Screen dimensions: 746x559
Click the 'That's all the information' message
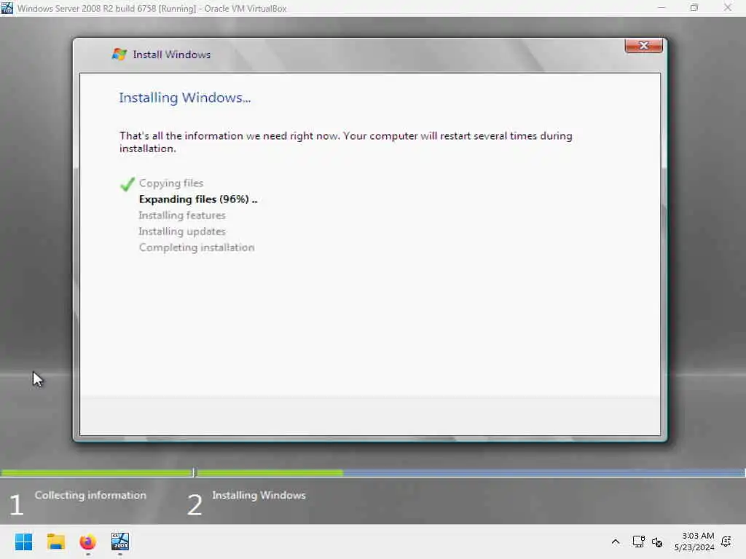point(346,142)
